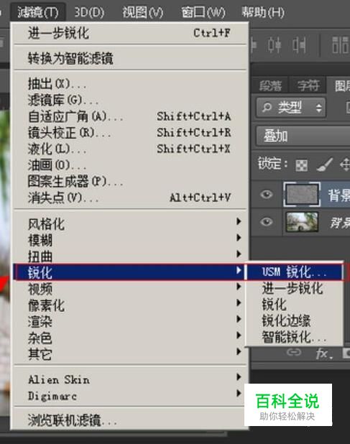The image size is (350, 444).
Task: Click align bottom edges icon in options bar
Action: click(299, 45)
